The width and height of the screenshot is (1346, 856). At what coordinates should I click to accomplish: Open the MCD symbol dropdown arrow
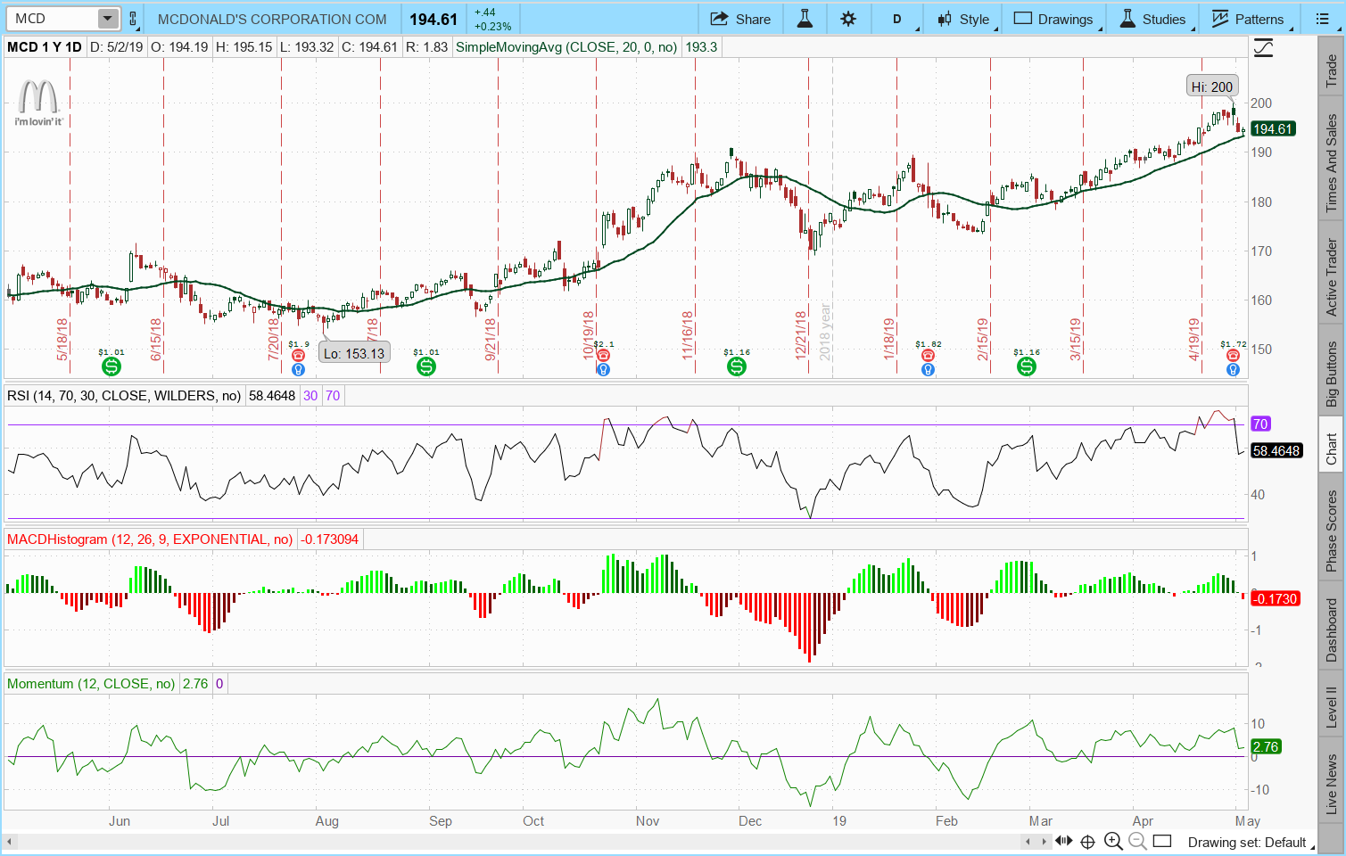107,19
